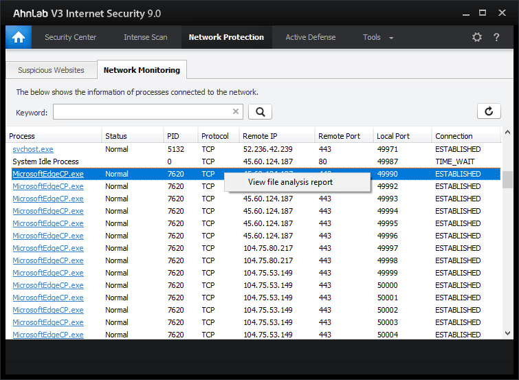
Task: Switch to Suspicious Websites tab
Action: [51, 70]
